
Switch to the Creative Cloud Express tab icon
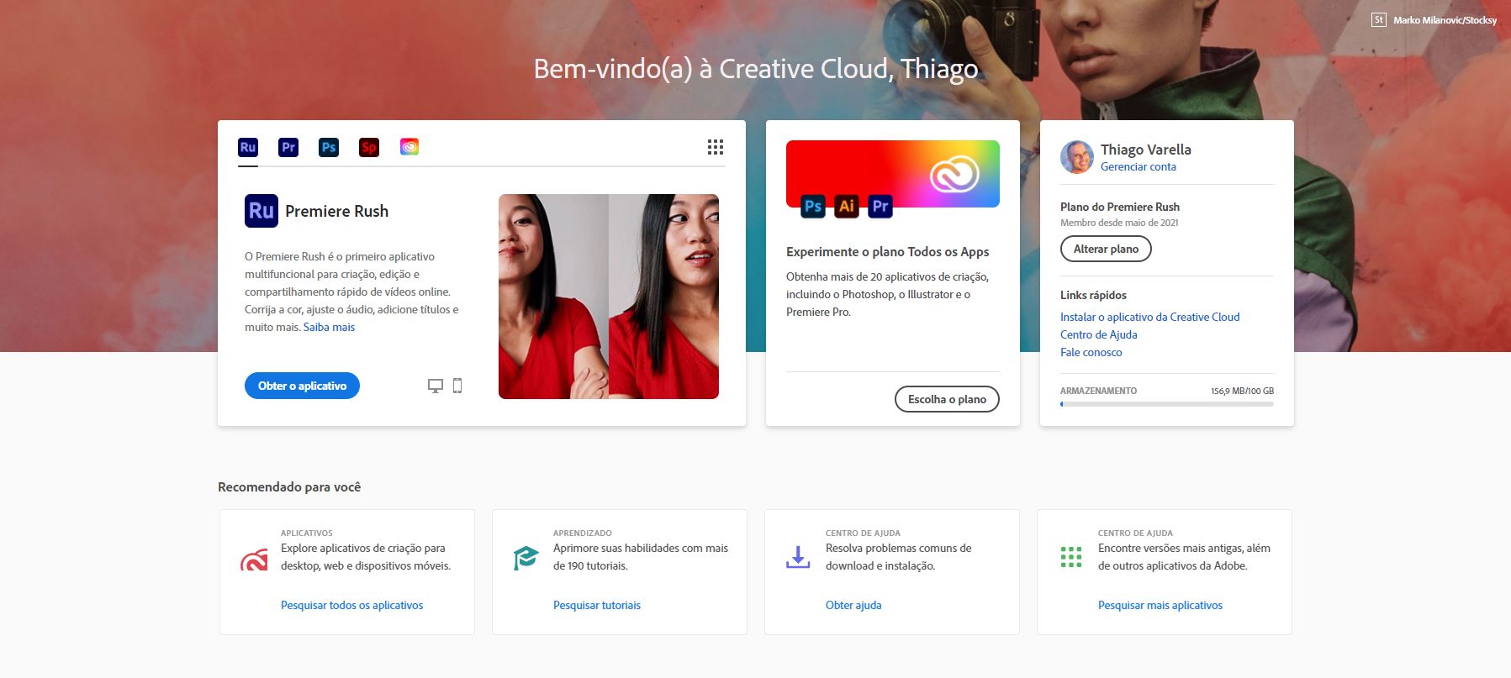[409, 147]
